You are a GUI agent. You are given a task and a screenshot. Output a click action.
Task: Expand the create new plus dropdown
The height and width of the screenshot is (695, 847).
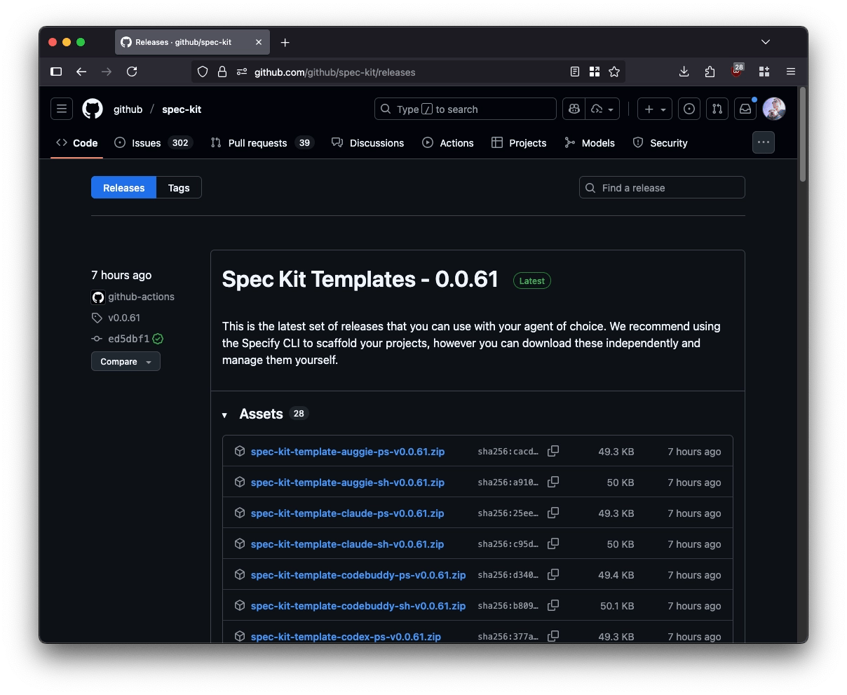point(654,109)
